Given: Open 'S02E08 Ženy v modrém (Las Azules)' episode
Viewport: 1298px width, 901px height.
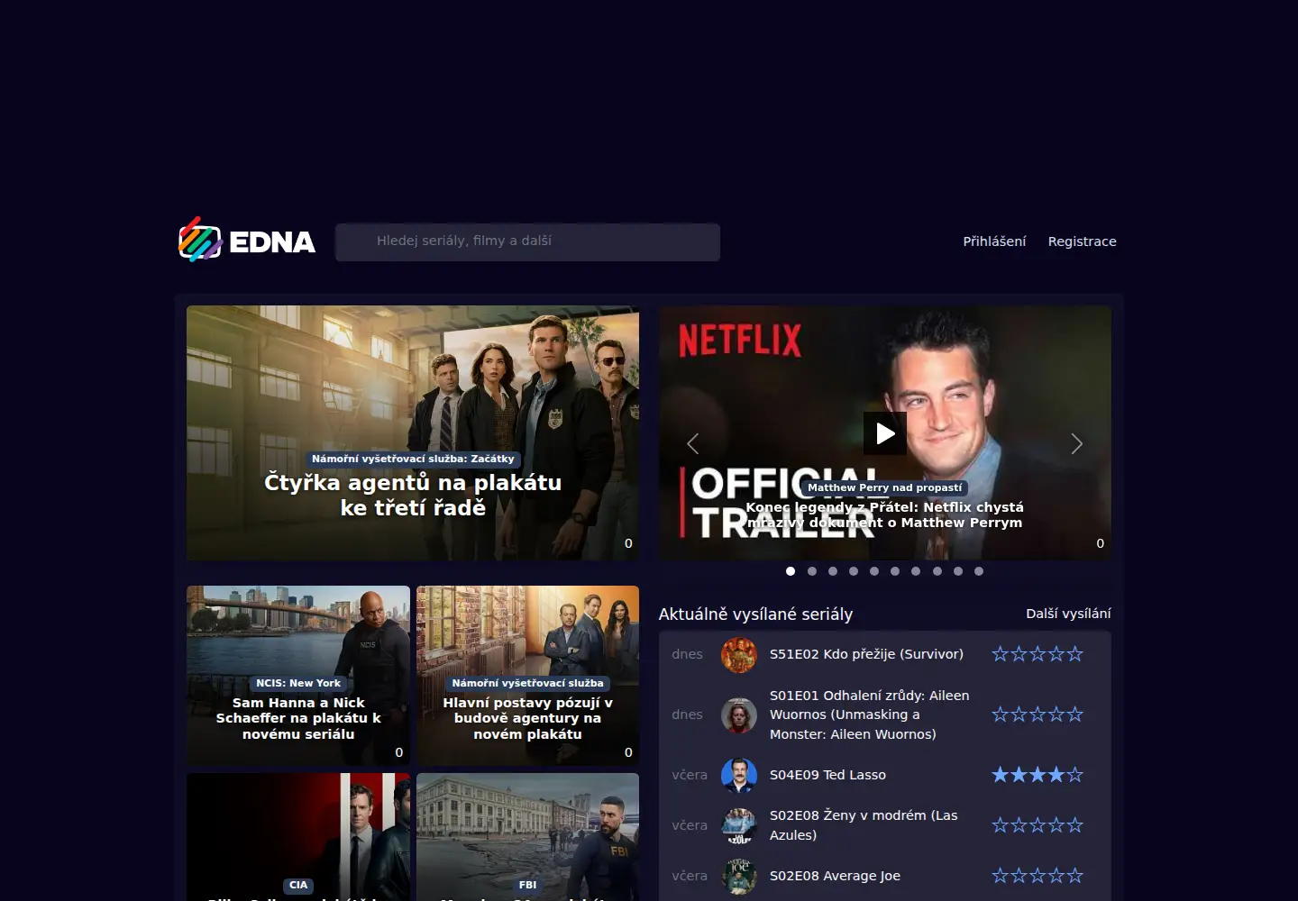Looking at the screenshot, I should click(864, 825).
